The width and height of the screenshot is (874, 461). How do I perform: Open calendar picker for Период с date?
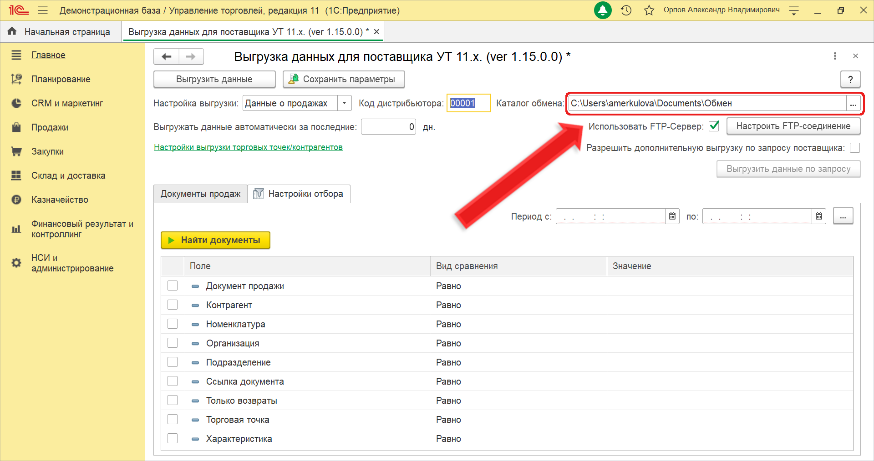pyautogui.click(x=672, y=216)
